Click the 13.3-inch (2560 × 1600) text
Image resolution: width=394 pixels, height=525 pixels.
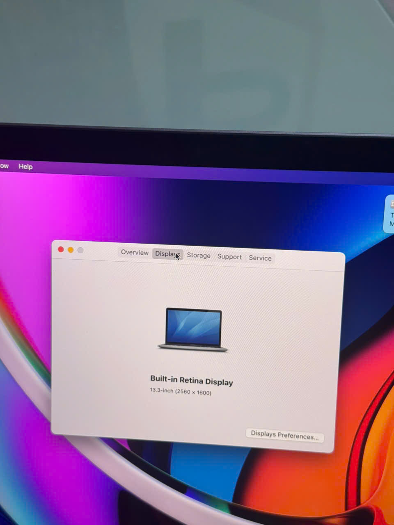pos(181,391)
